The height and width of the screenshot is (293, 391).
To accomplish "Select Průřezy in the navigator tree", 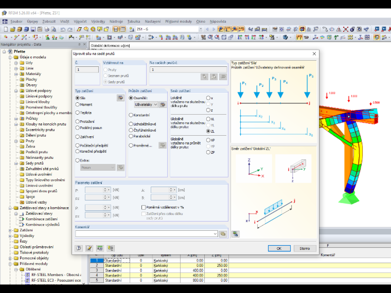I will click(x=32, y=119).
